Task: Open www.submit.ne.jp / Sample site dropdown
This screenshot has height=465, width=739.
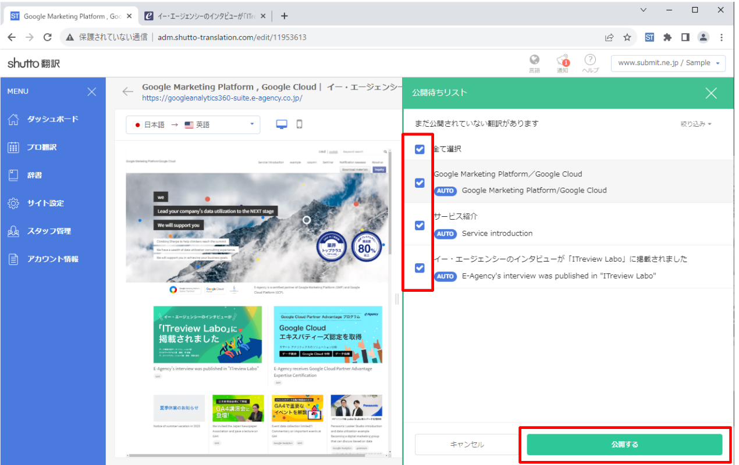Action: [668, 63]
